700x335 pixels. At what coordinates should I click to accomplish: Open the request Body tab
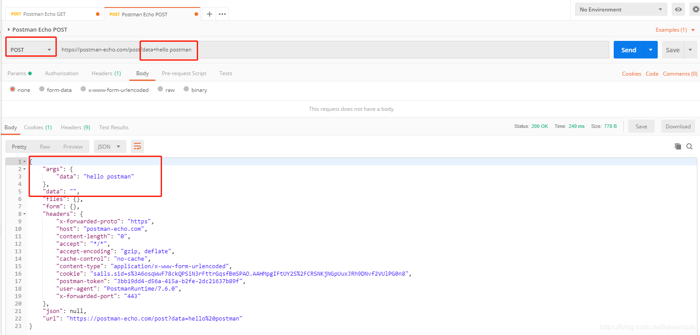[x=142, y=73]
